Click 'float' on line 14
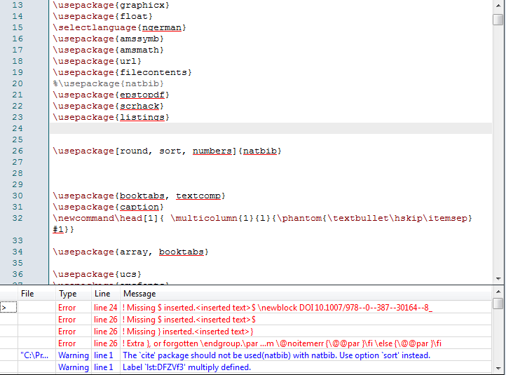Viewport: 506px width, 375px height. [134, 16]
